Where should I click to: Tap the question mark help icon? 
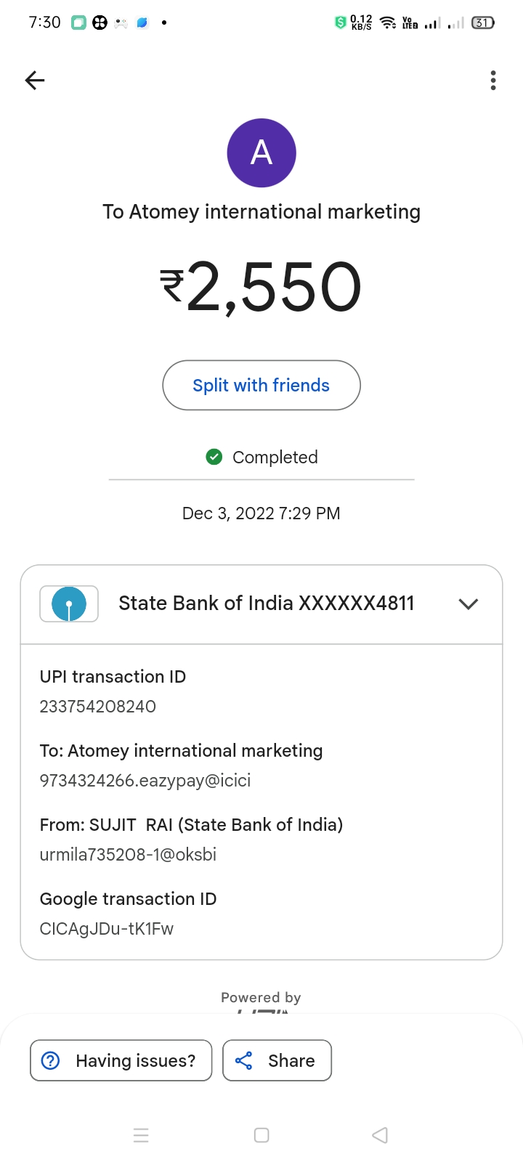pos(51,1060)
